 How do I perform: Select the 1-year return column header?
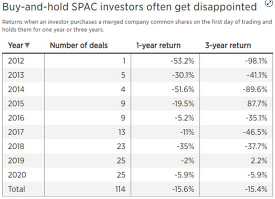point(158,45)
